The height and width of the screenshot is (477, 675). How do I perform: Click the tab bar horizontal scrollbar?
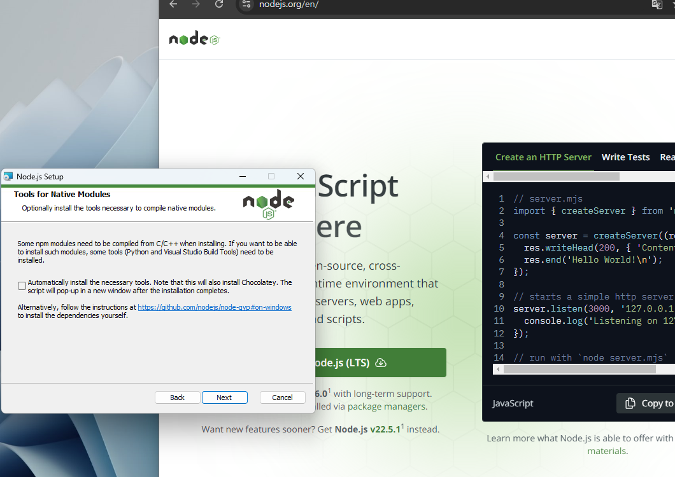point(556,176)
